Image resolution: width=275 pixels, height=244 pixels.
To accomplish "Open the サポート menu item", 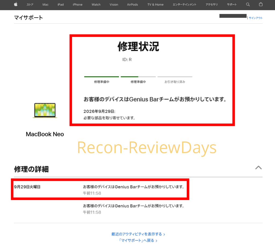I will [232, 5].
